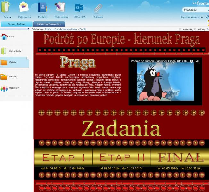
Task: Open Komunikaty in sidebar menu
Action: (15, 51)
